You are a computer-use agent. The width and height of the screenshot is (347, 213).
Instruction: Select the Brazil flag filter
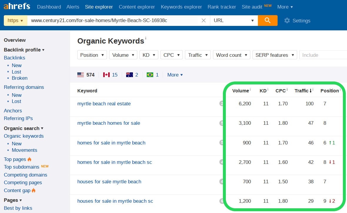(150, 75)
